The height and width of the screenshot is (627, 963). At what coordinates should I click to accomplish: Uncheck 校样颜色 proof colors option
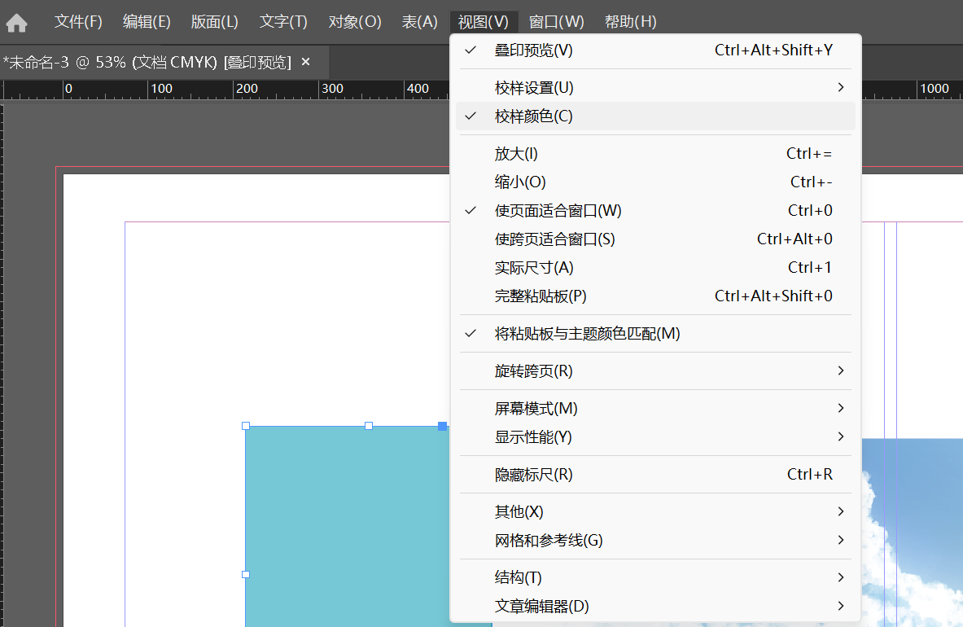pyautogui.click(x=533, y=116)
